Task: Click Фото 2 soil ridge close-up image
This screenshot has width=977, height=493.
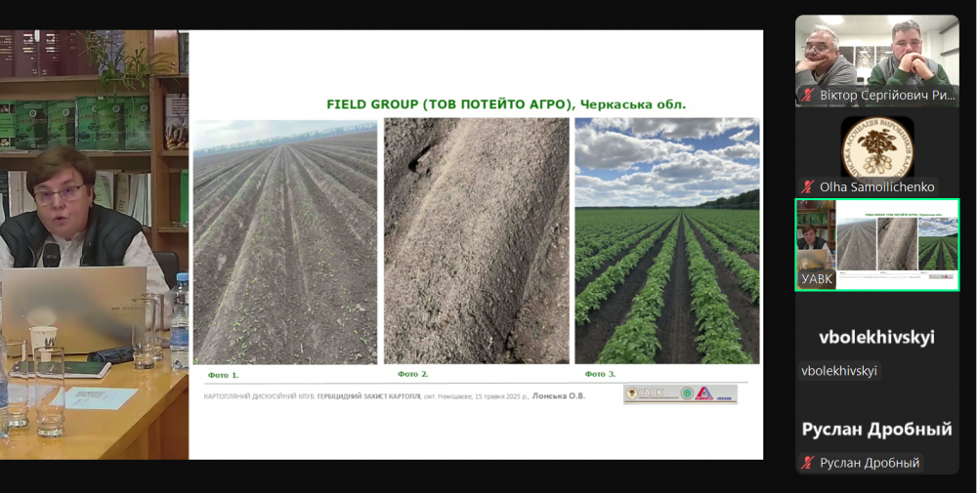Action: (x=476, y=241)
